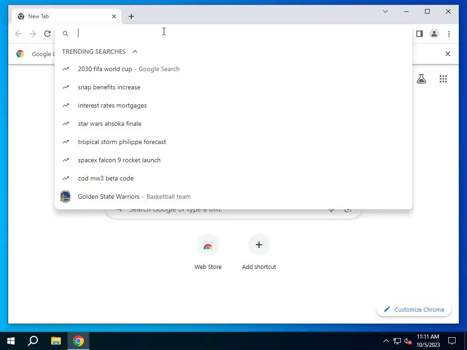Close the New Tab tab
Screen dimensions: 467x350
click(x=114, y=16)
